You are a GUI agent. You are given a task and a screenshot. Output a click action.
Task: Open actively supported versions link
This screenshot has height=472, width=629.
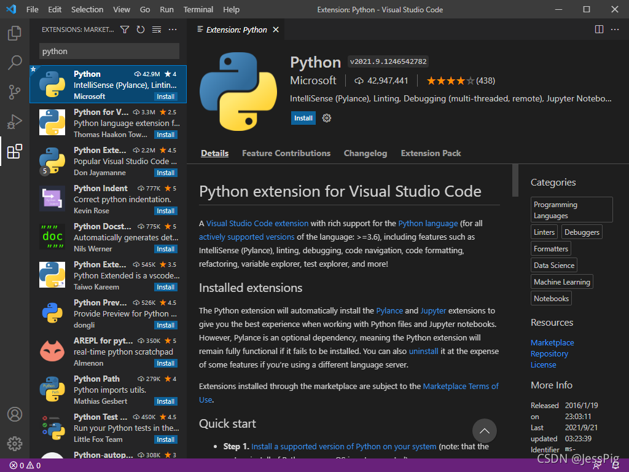point(247,237)
